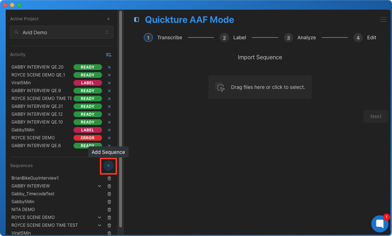Open the GABBY INTERVIEW QE.31 activity item
The height and width of the screenshot is (236, 392).
[37, 106]
